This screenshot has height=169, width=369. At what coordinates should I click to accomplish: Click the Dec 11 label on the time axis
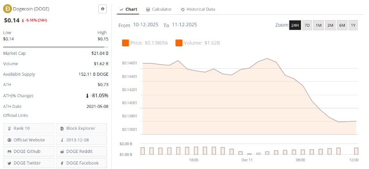[247, 160]
